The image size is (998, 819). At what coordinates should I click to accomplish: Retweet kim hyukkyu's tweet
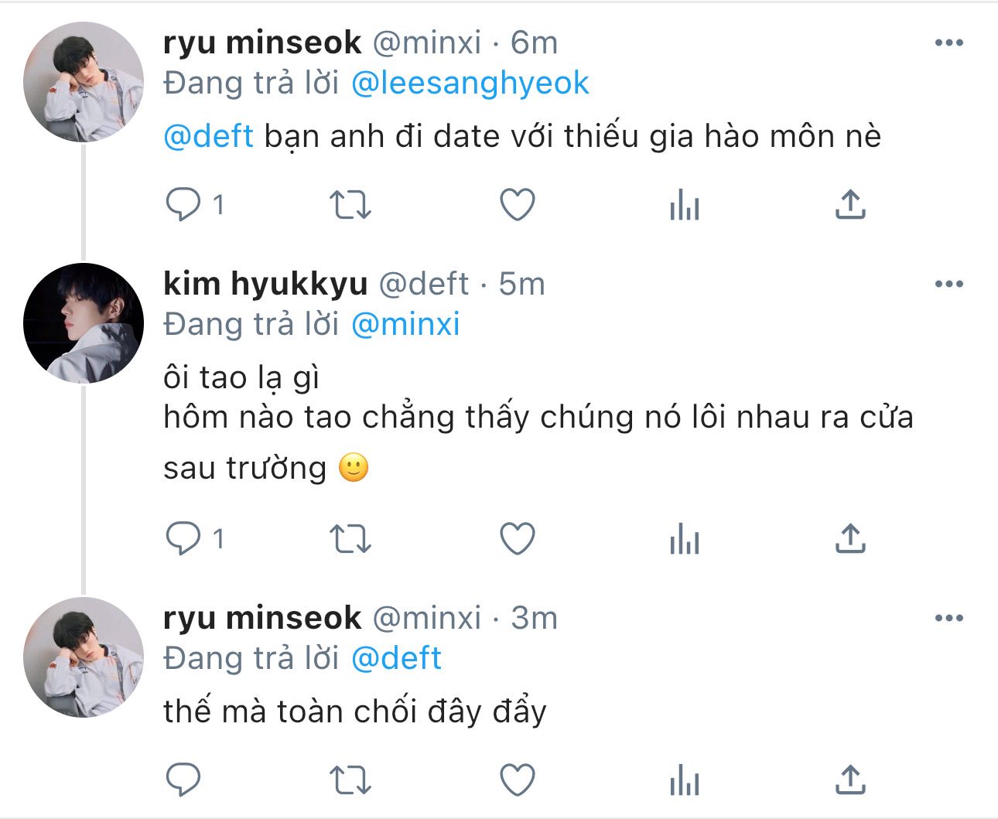click(x=350, y=539)
